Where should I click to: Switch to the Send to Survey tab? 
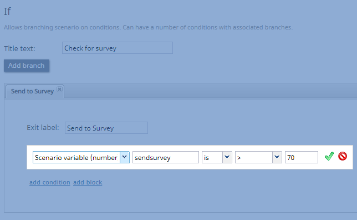[x=32, y=91]
